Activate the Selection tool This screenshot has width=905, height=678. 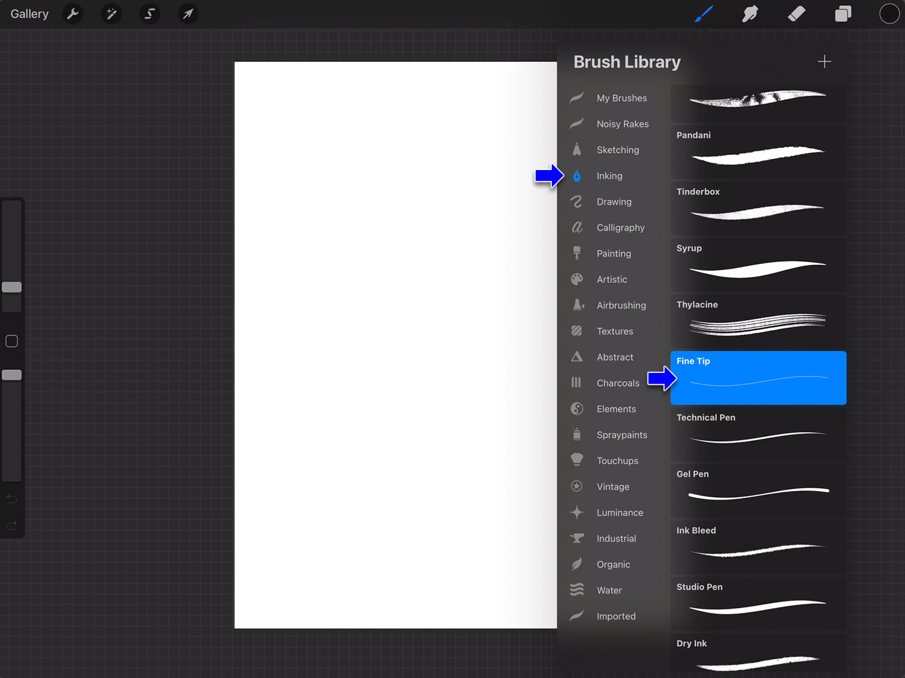click(150, 14)
